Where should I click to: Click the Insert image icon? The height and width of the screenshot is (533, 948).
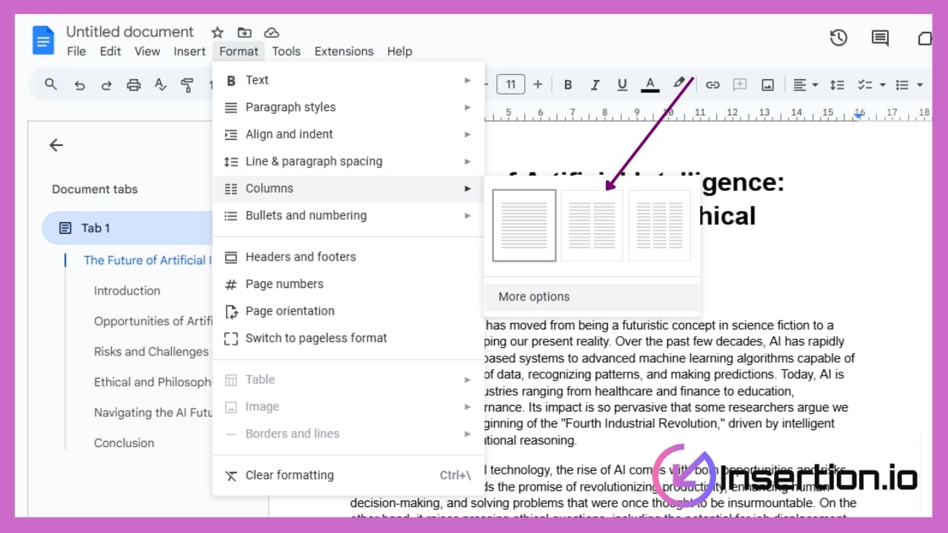click(x=768, y=84)
